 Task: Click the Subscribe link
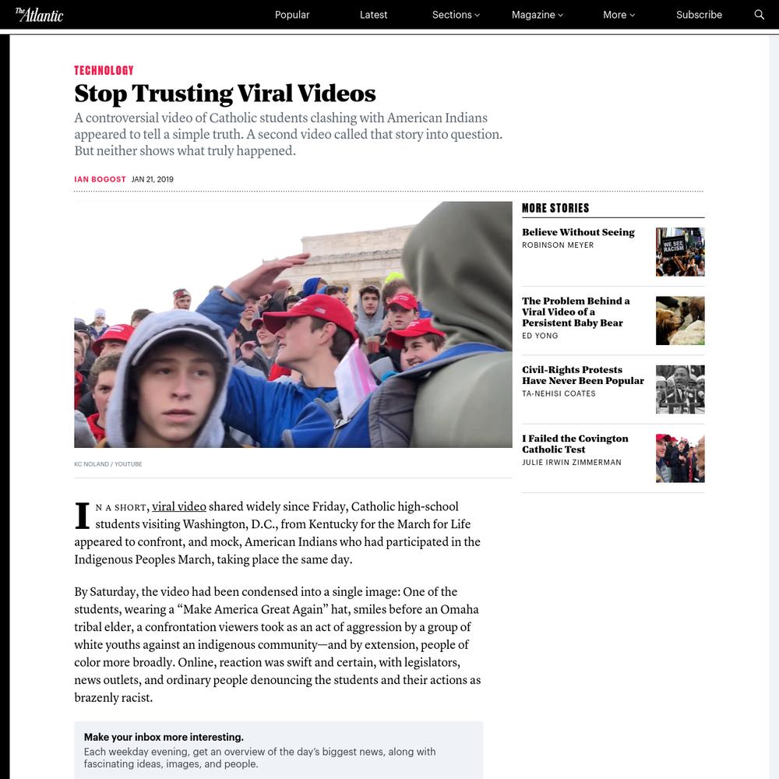coord(699,15)
